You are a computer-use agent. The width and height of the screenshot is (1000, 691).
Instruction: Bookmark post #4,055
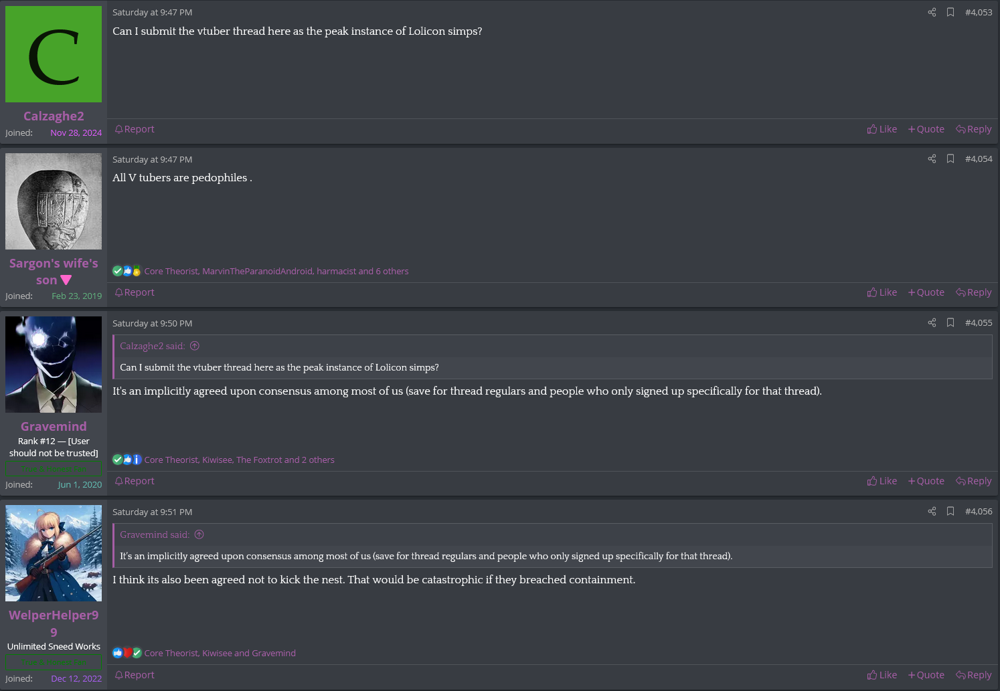950,322
